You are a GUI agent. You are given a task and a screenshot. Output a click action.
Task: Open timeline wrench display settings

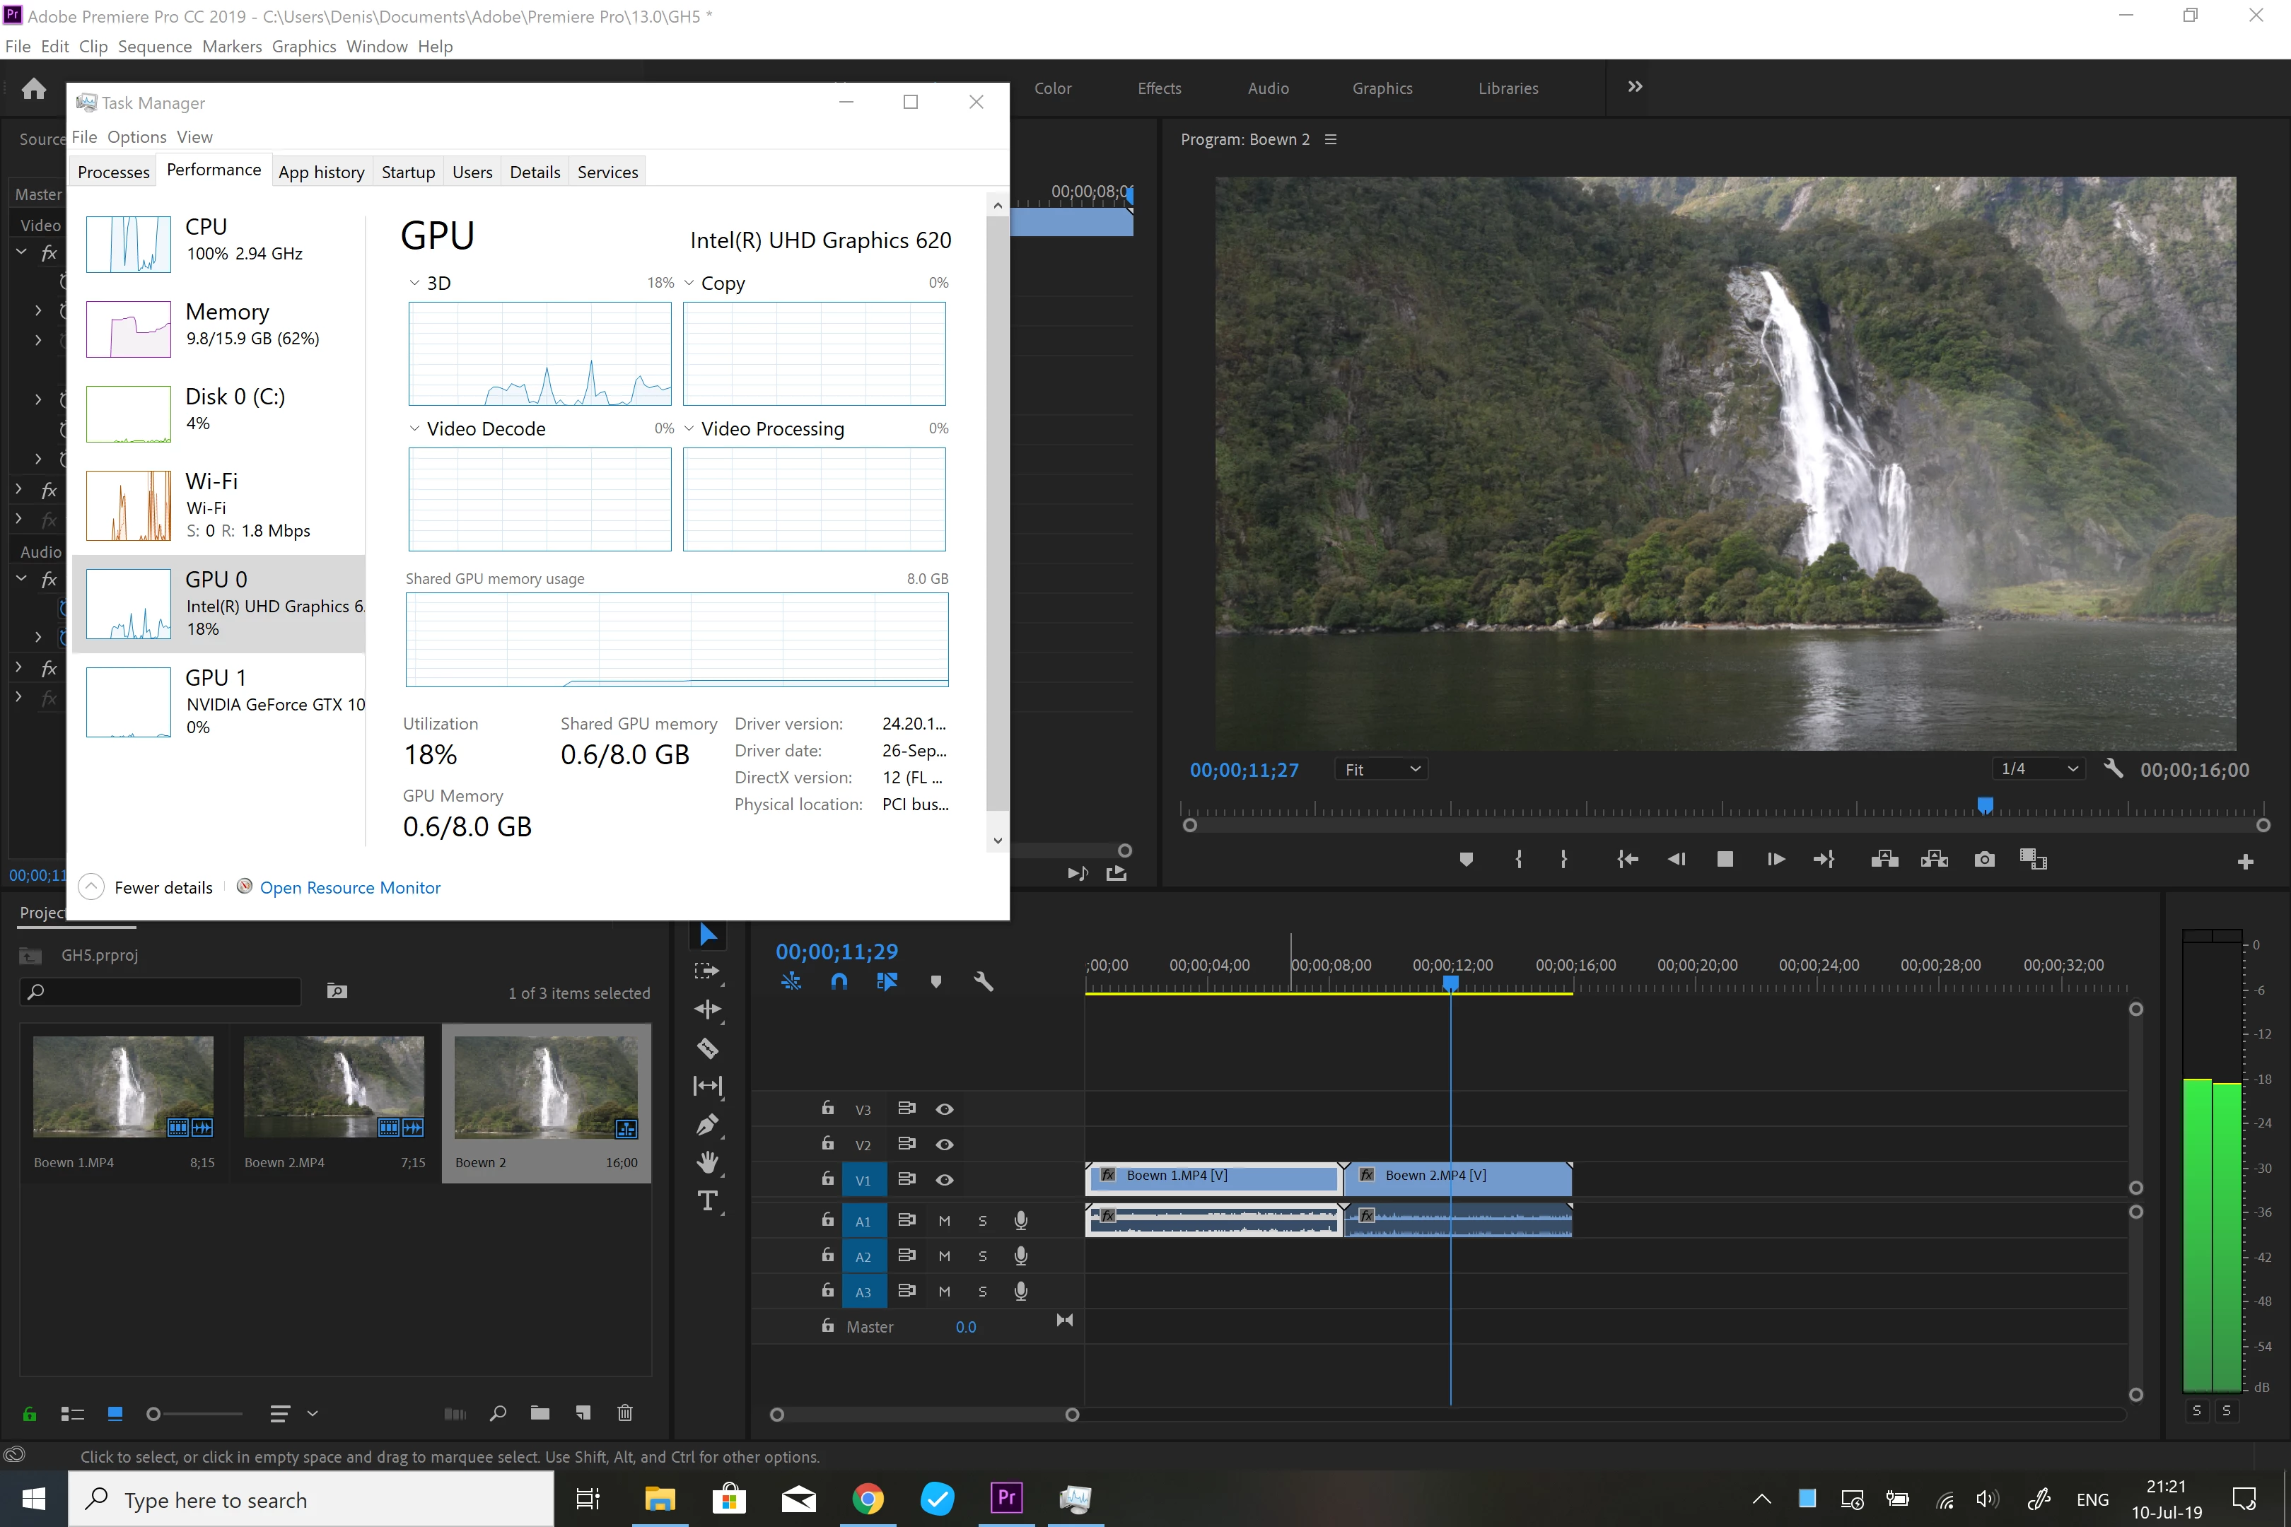point(983,982)
